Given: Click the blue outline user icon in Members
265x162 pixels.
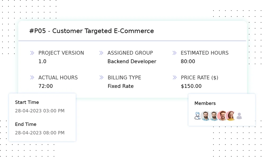Looking at the screenshot, I should click(197, 116).
